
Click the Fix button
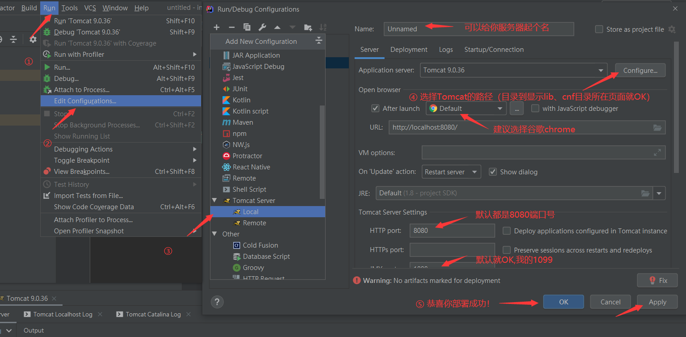point(657,280)
